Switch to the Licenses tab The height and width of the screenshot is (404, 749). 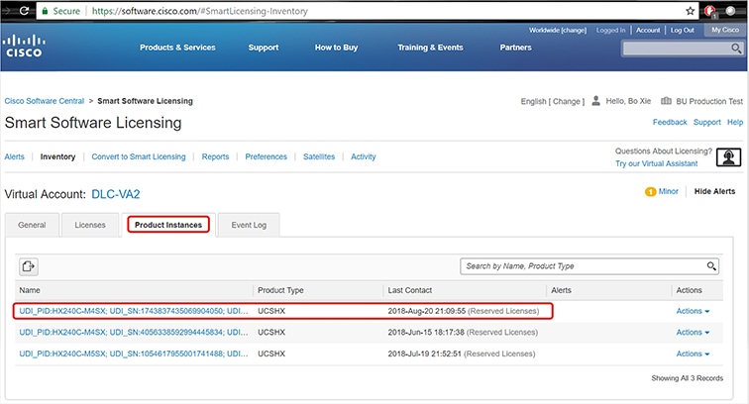90,225
